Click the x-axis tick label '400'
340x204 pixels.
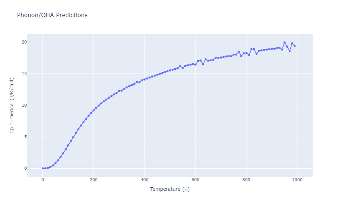click(144, 180)
